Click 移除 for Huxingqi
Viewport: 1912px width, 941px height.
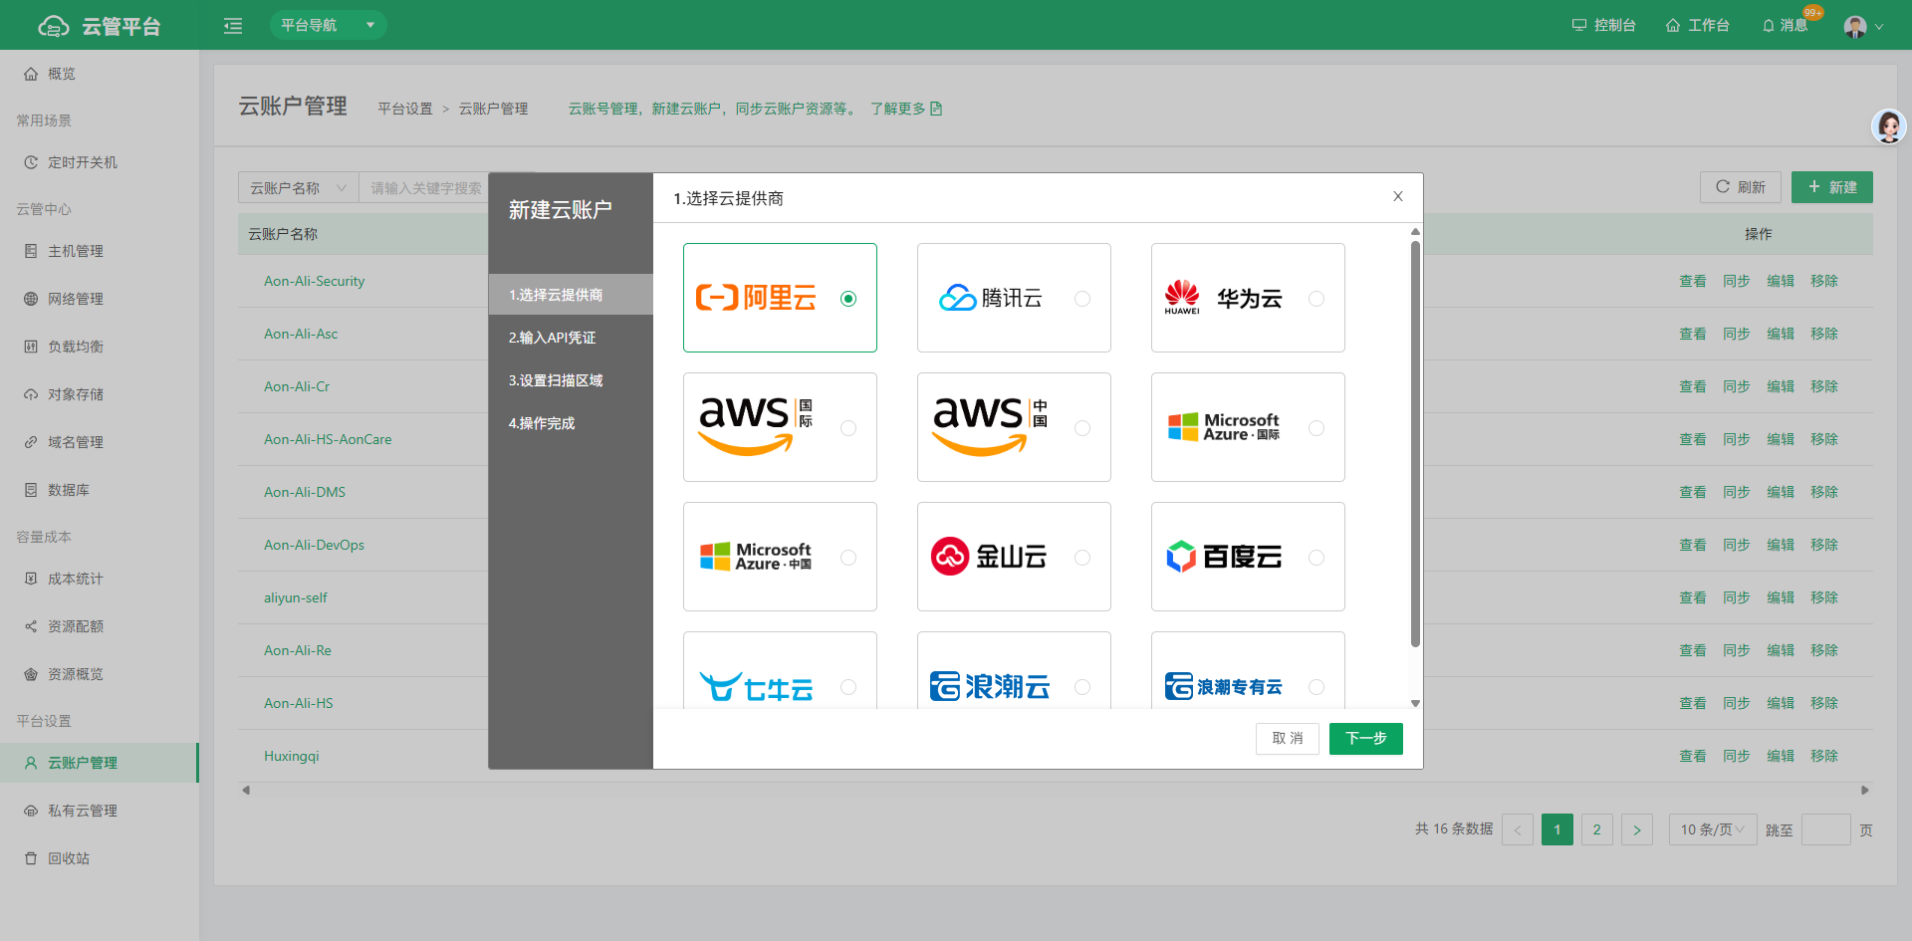1824,756
